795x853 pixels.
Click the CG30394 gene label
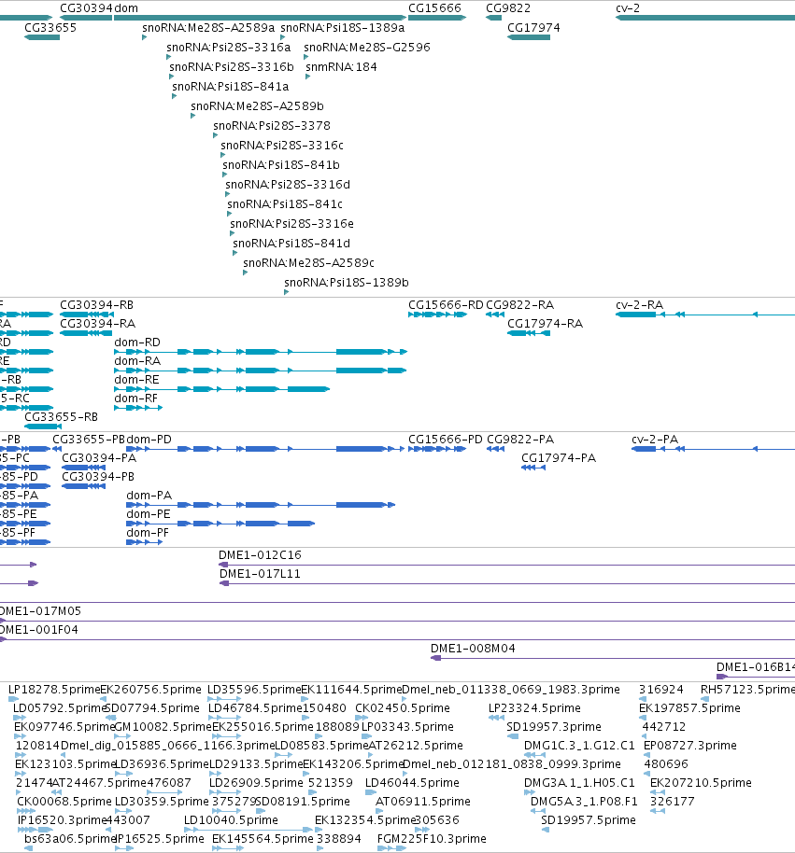[86, 8]
